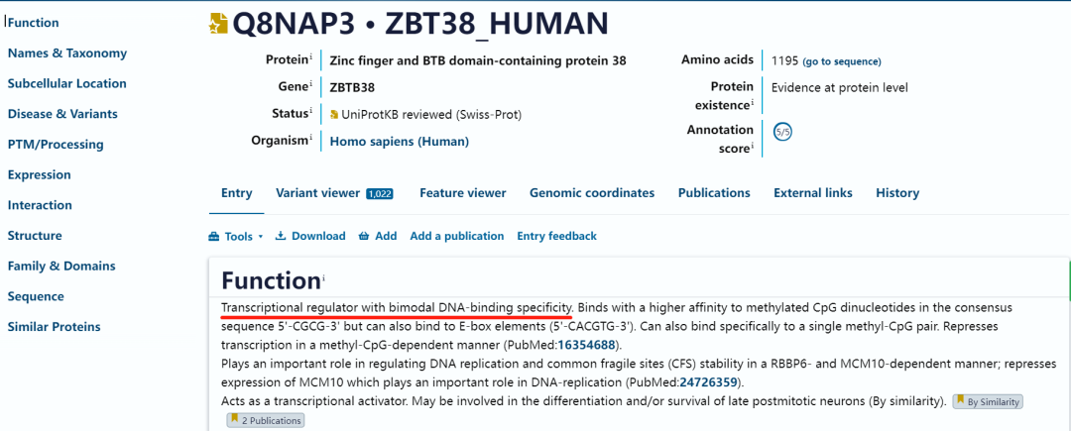Switch to the Feature viewer tab
The image size is (1071, 431).
tap(462, 193)
